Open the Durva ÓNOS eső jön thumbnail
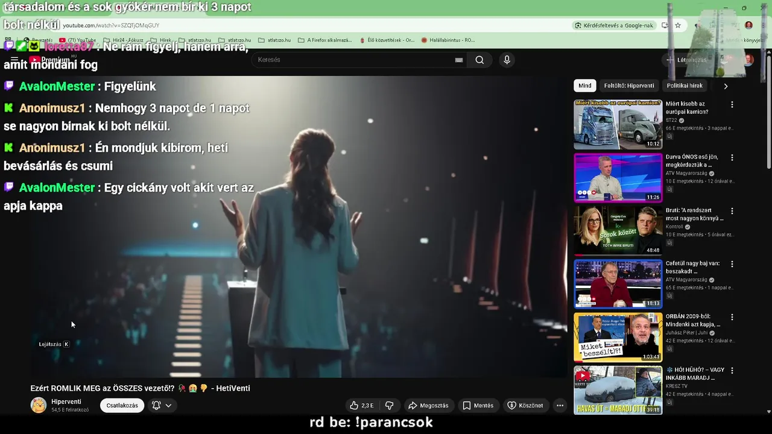The image size is (772, 434). click(618, 177)
